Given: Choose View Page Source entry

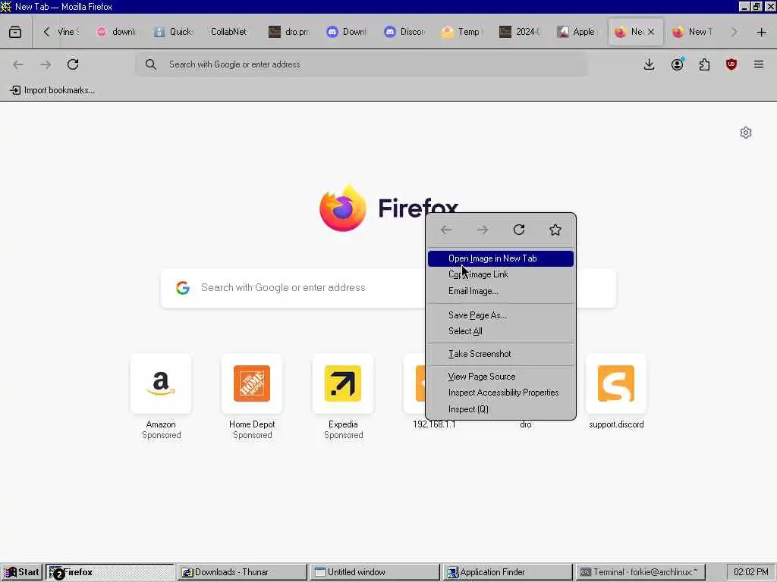Looking at the screenshot, I should (501, 377).
